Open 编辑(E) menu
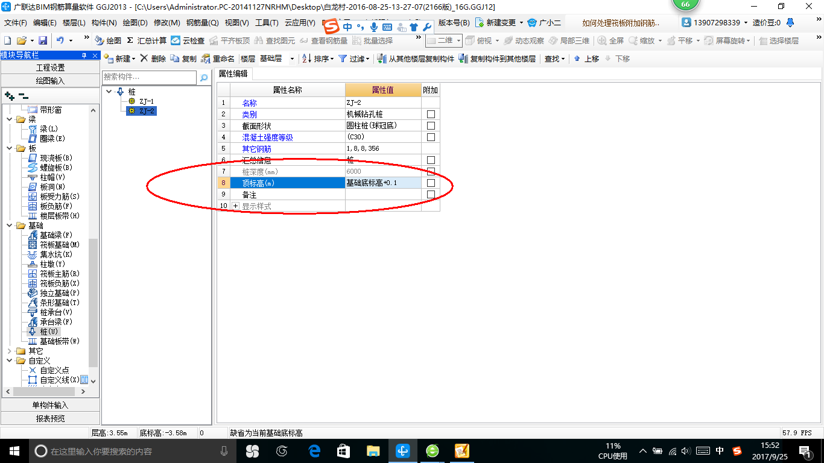Image resolution: width=824 pixels, height=463 pixels. 45,23
